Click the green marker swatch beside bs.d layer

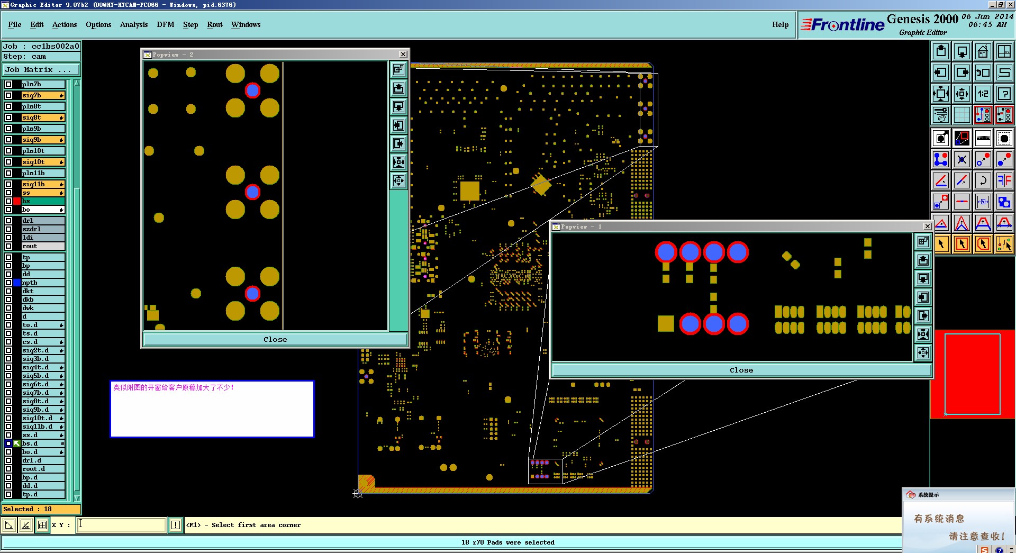tap(17, 443)
